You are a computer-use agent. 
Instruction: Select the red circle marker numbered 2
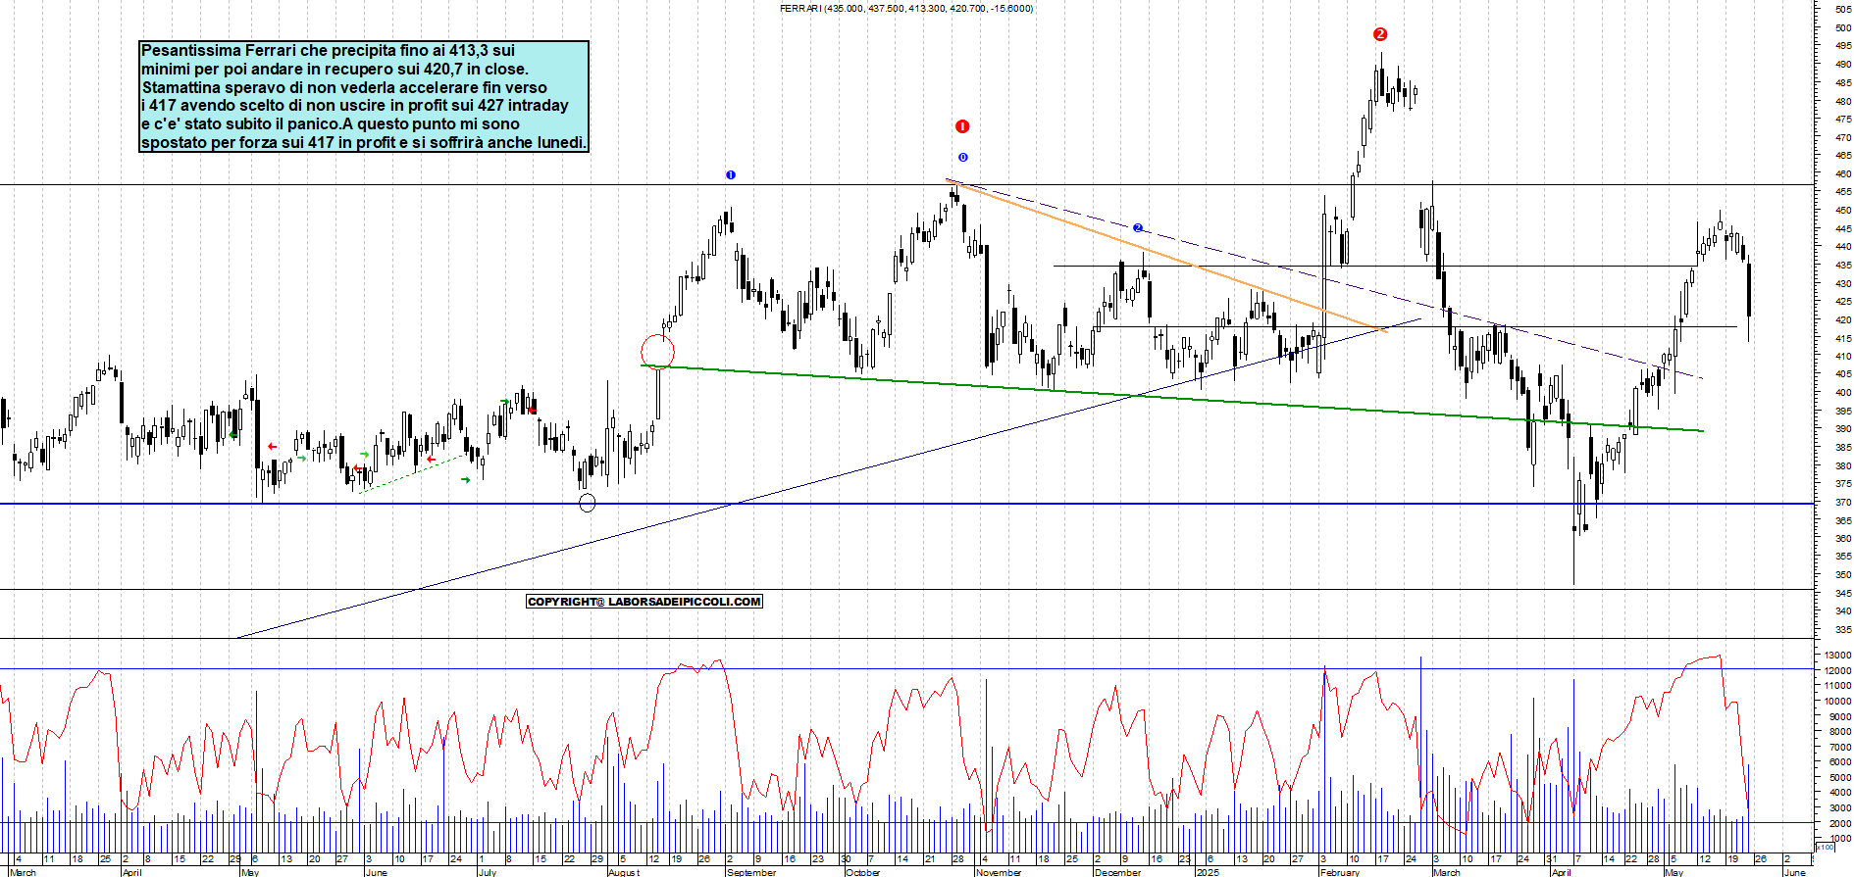[1380, 34]
